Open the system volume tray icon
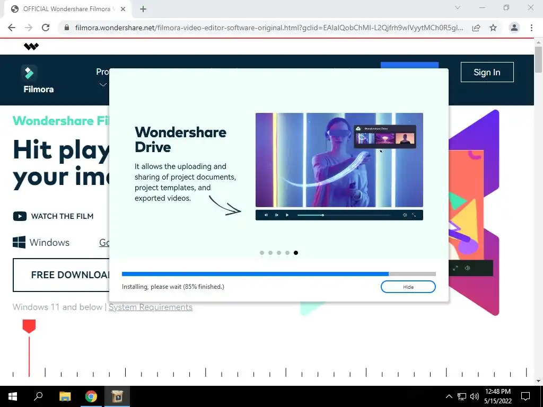This screenshot has width=543, height=407. (x=475, y=396)
